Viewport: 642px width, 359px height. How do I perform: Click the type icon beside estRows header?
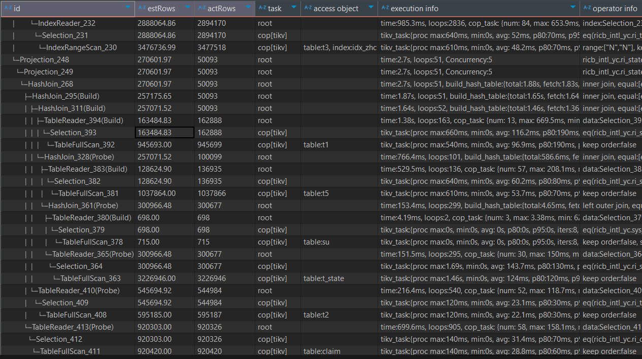[142, 8]
